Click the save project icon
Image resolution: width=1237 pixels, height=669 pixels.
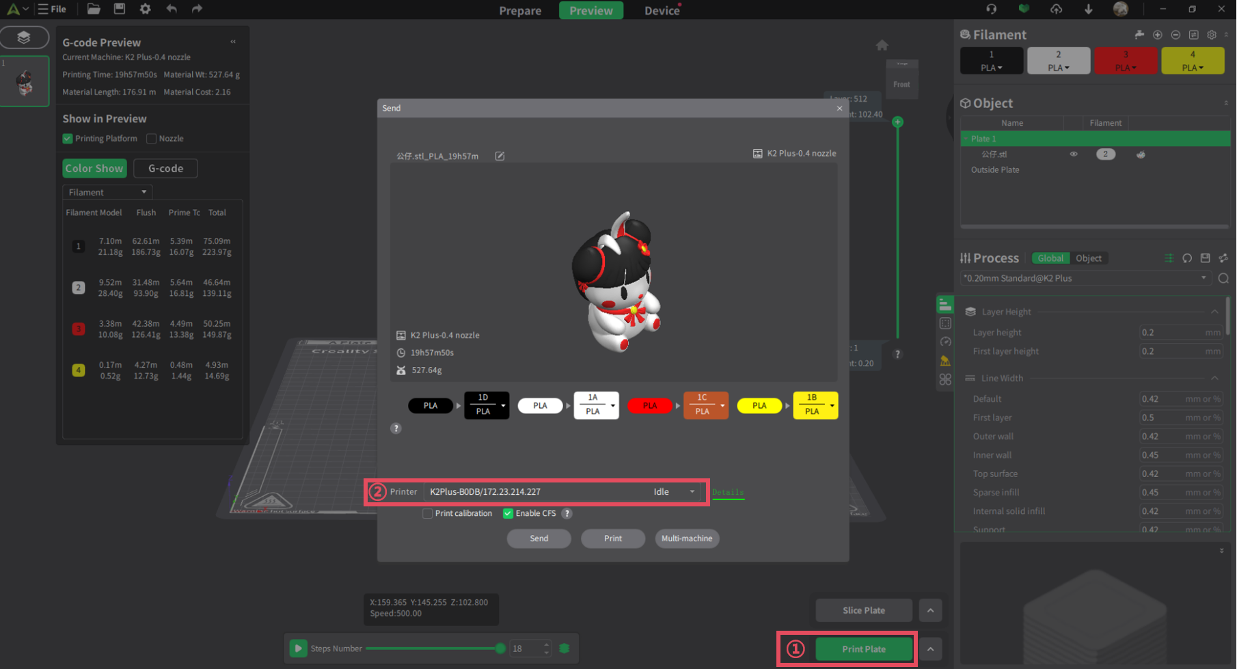(120, 9)
